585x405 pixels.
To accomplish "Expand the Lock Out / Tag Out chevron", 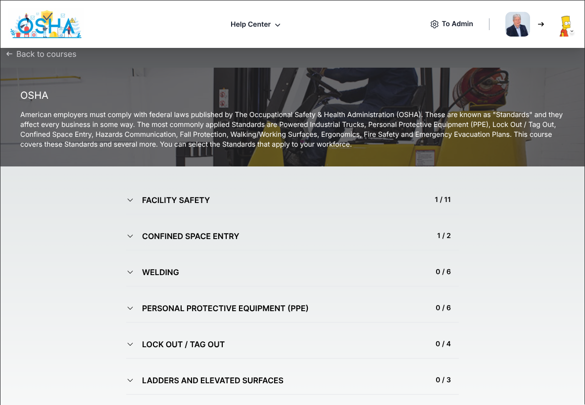I will (x=130, y=344).
